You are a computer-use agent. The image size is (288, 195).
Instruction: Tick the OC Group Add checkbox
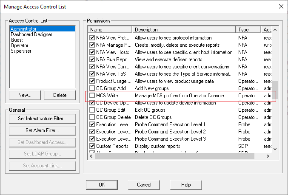(92, 88)
